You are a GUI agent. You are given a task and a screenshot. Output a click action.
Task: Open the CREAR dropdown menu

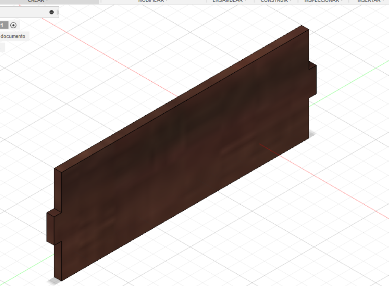pyautogui.click(x=38, y=1)
